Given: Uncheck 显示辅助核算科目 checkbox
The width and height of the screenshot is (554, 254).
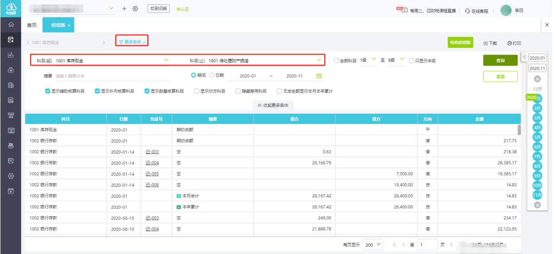Looking at the screenshot, I should tap(48, 91).
